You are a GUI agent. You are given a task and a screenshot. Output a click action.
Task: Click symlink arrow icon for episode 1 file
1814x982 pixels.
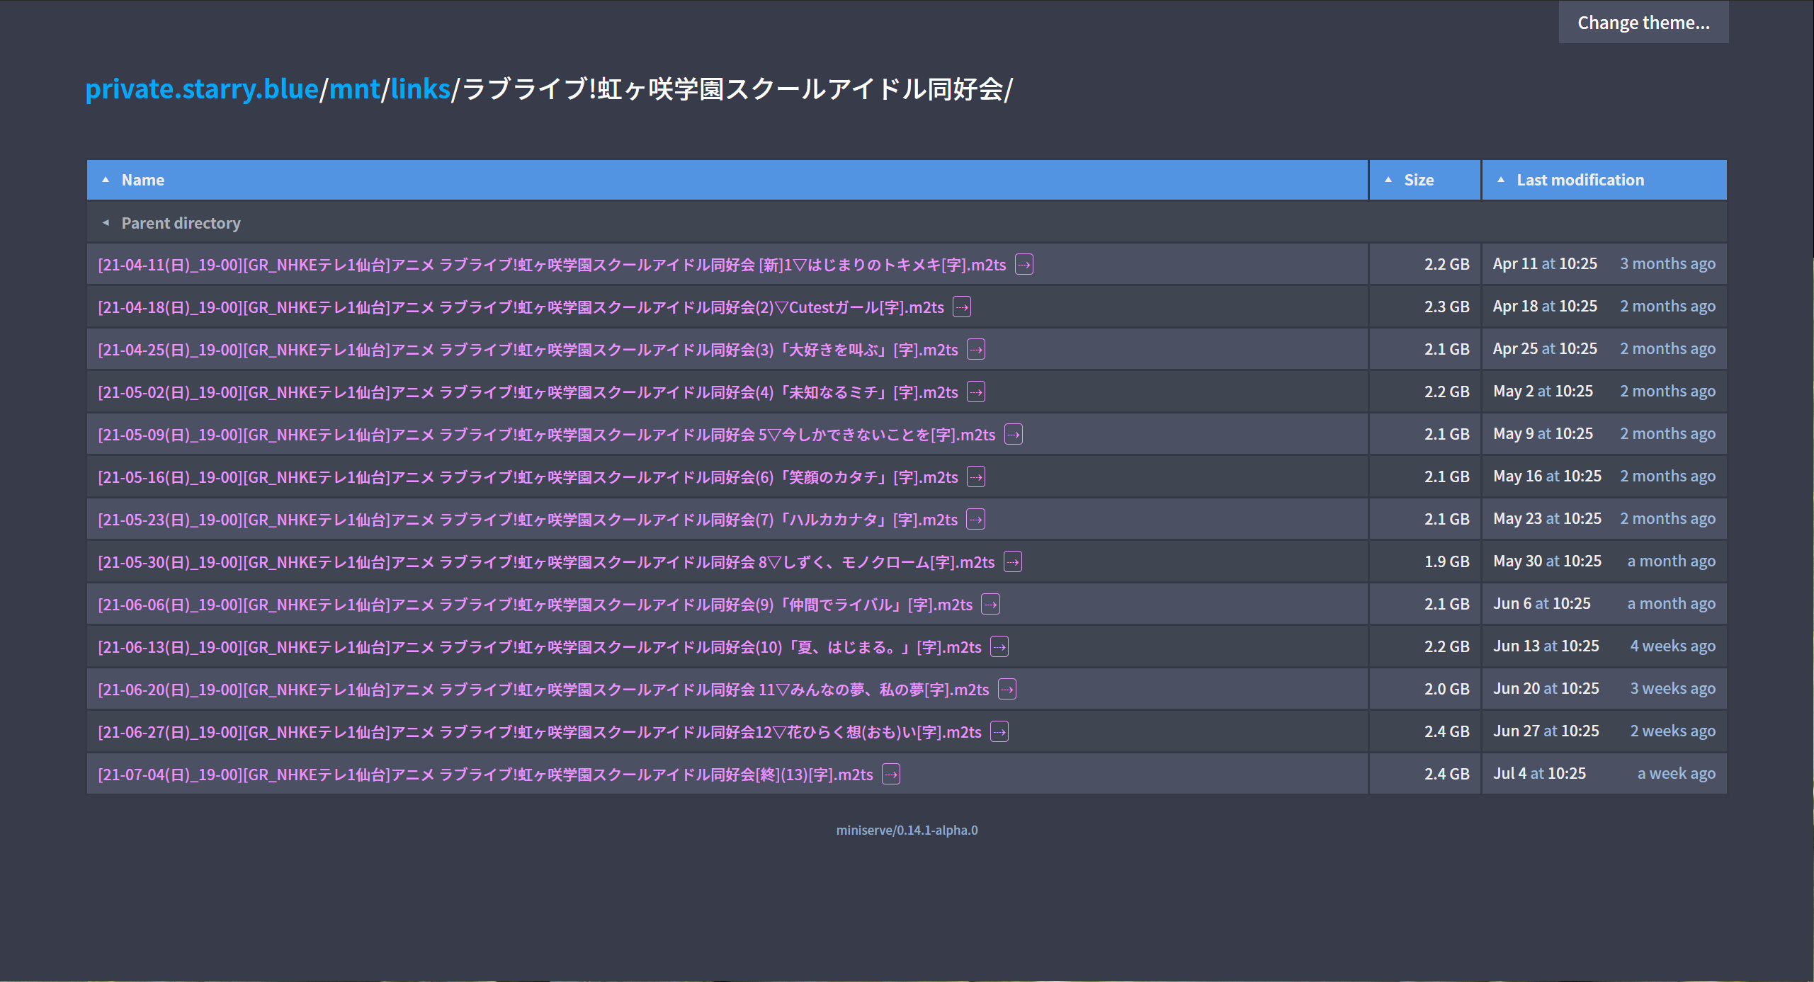(x=1024, y=265)
